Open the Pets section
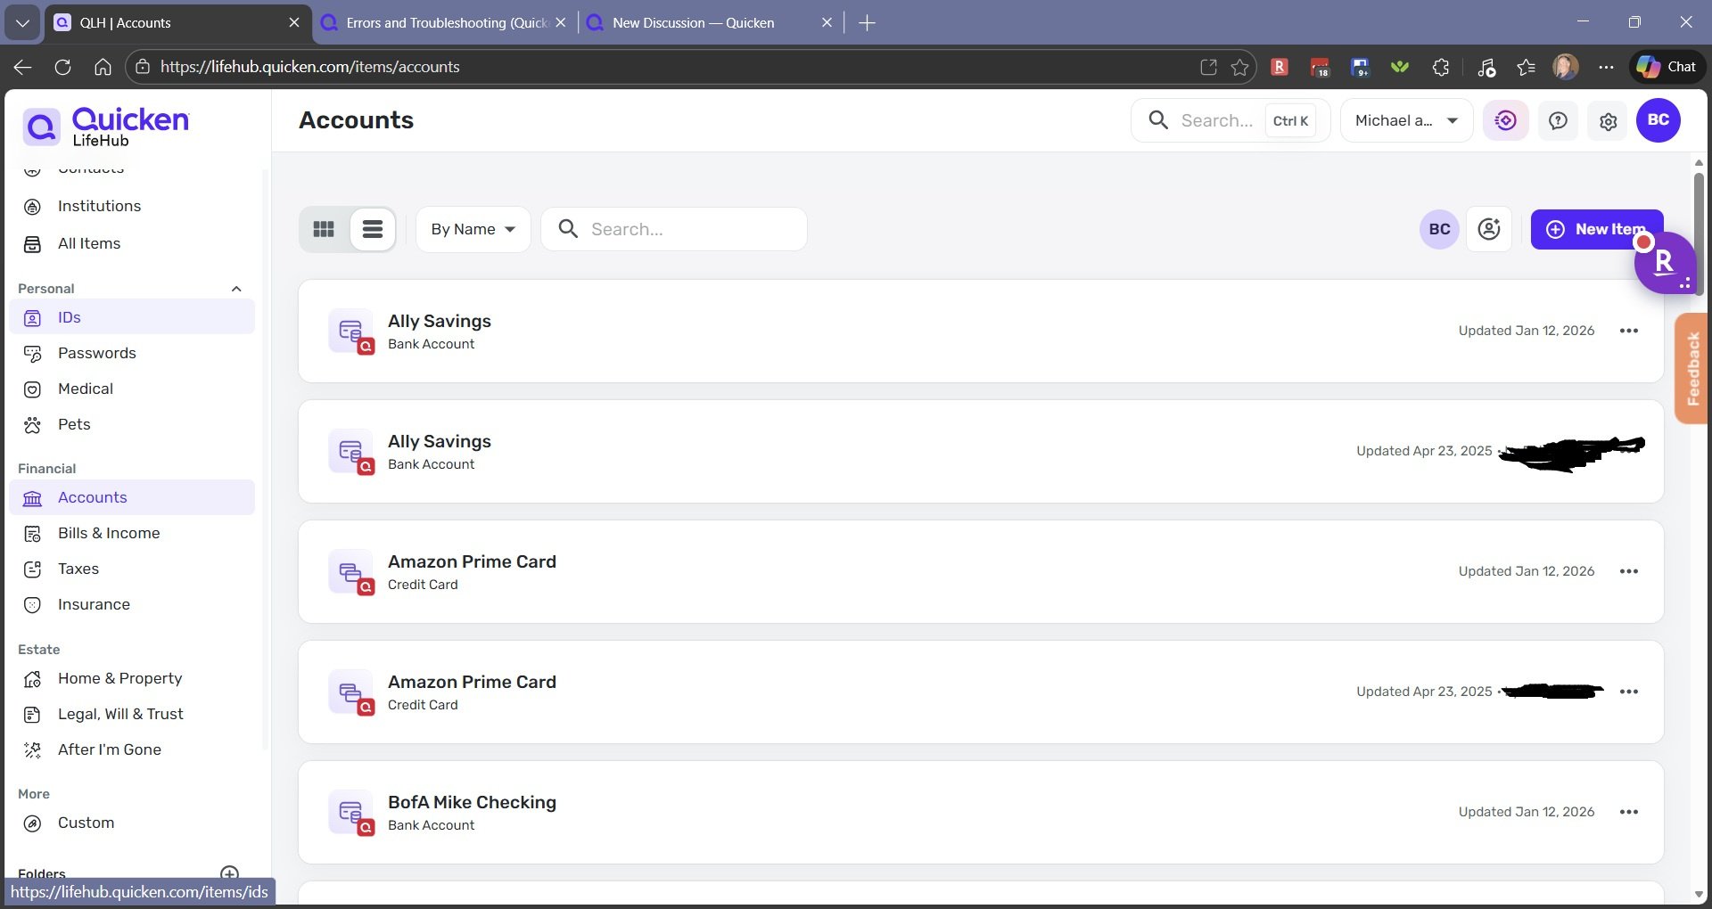The width and height of the screenshot is (1712, 909). [x=132, y=424]
